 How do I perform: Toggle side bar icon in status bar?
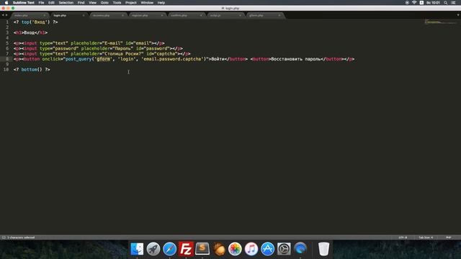[4, 237]
